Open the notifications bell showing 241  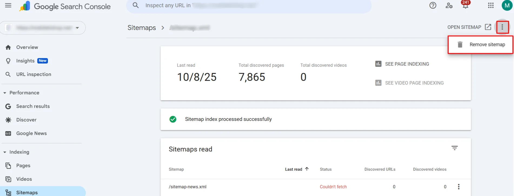coord(465,6)
